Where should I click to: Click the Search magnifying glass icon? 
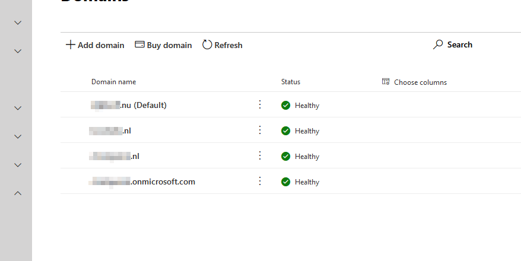coord(438,45)
